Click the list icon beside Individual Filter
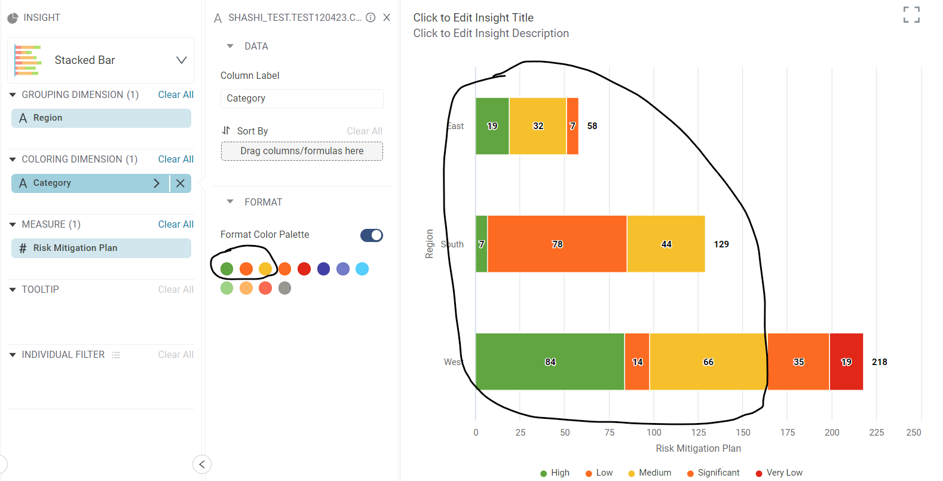Image resolution: width=943 pixels, height=481 pixels. 116,354
